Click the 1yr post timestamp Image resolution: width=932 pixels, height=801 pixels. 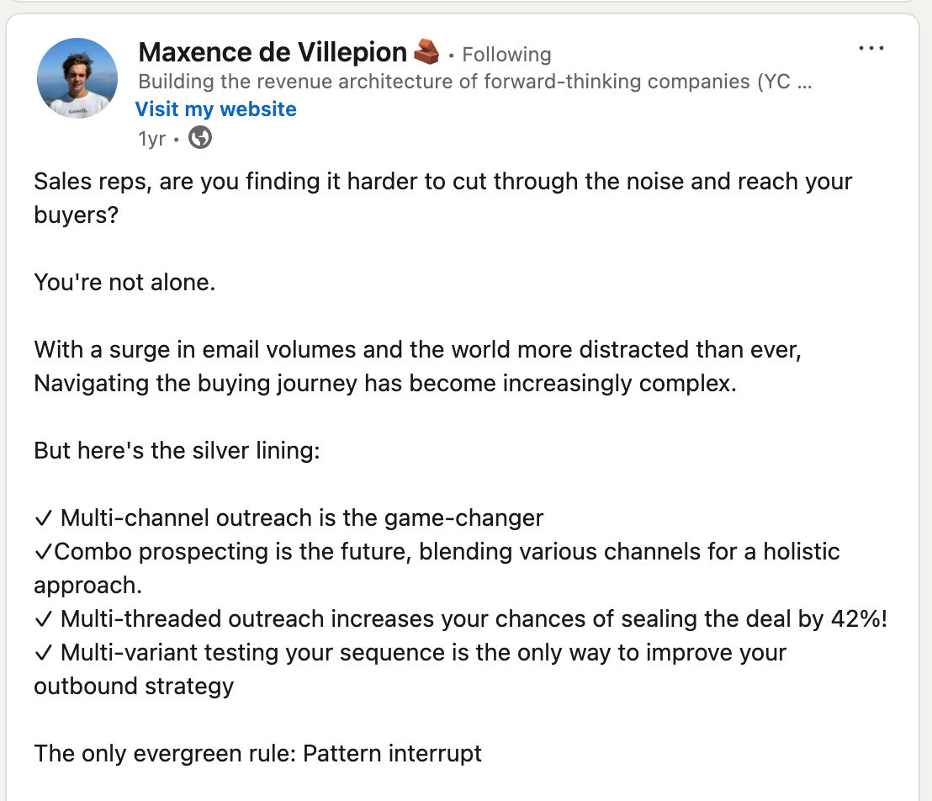click(151, 139)
